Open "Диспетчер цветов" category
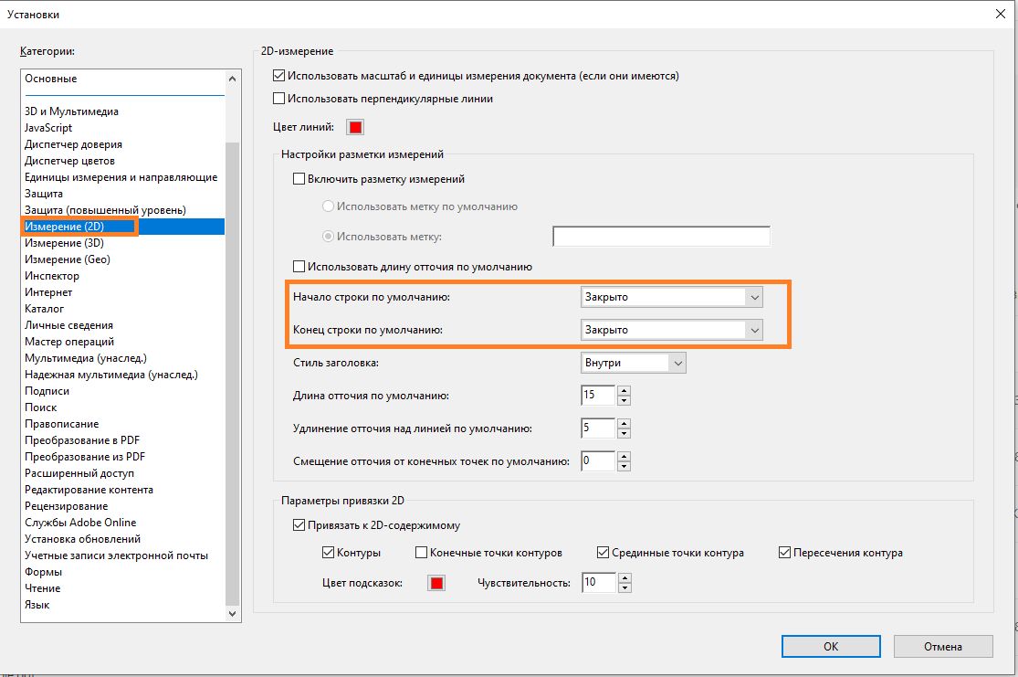 click(x=69, y=161)
